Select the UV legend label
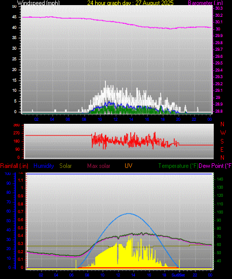The height and width of the screenshot is (279, 232). 129,166
